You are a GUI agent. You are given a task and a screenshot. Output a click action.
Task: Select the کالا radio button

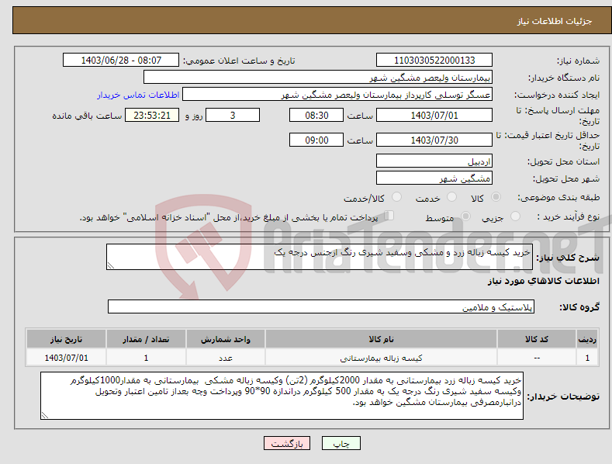coord(496,197)
